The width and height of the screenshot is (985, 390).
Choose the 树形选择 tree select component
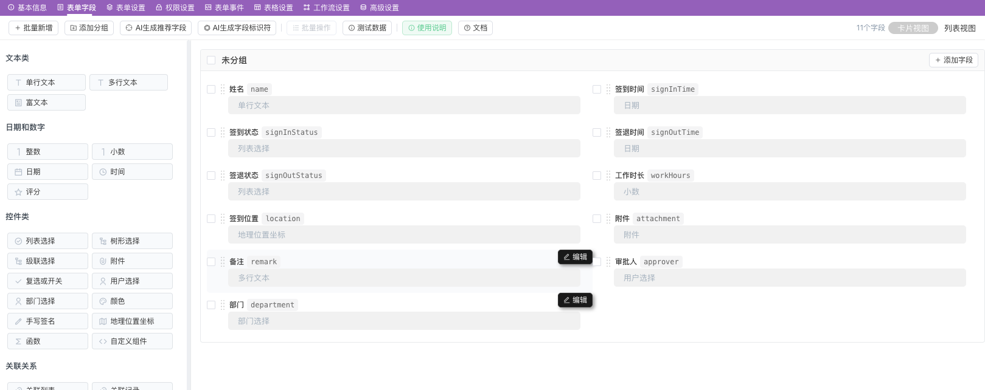132,241
